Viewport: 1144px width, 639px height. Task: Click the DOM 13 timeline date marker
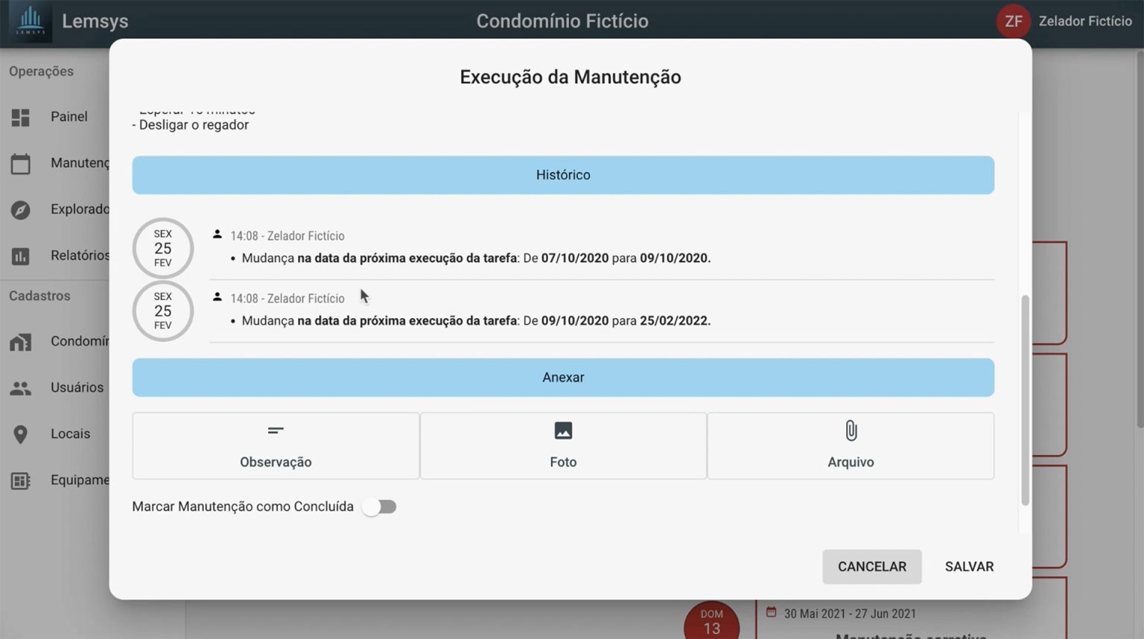711,620
